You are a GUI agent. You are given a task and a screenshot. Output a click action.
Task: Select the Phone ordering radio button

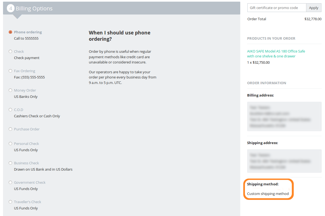pyautogui.click(x=10, y=32)
